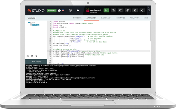Switch to the DASHBOARD tab
This screenshot has width=176, height=109.
pos(106,18)
